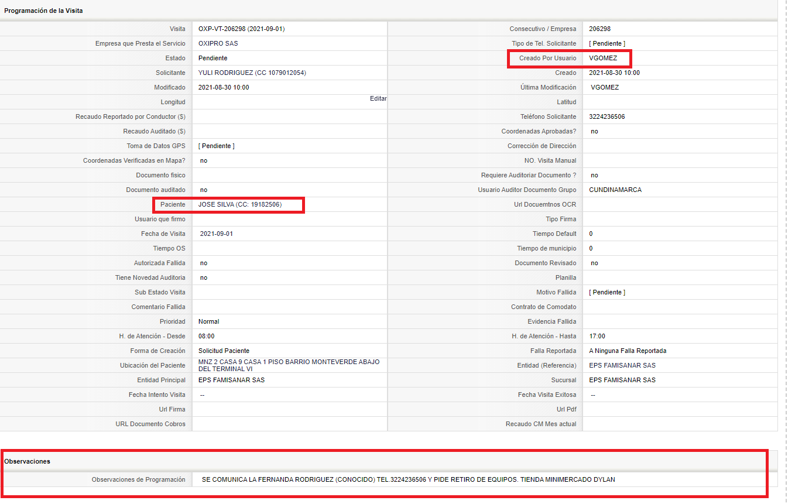Click Recaudo Reportado por Conductor label
This screenshot has width=795, height=504.
click(x=131, y=116)
